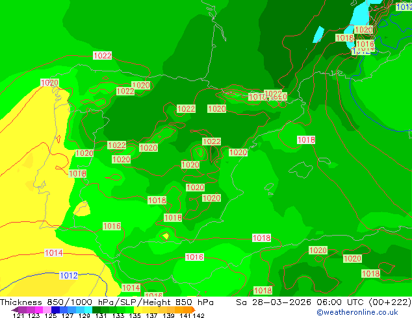The width and height of the screenshot is (412, 318).
Task: Click the legend value 123
Action: click(x=34, y=315)
